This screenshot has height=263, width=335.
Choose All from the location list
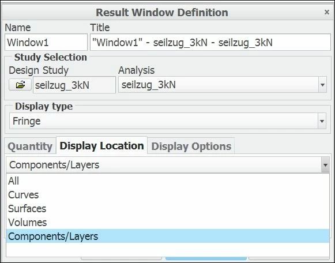pyautogui.click(x=168, y=181)
